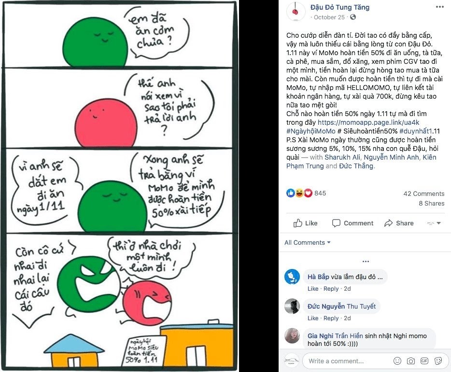The image size is (451, 372).
Task: Open the #NgàyhộiMoMo hashtag
Action: point(310,131)
